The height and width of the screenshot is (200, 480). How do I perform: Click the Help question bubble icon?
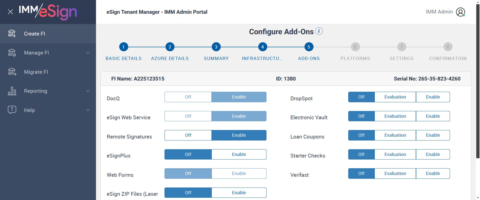[x=12, y=110]
